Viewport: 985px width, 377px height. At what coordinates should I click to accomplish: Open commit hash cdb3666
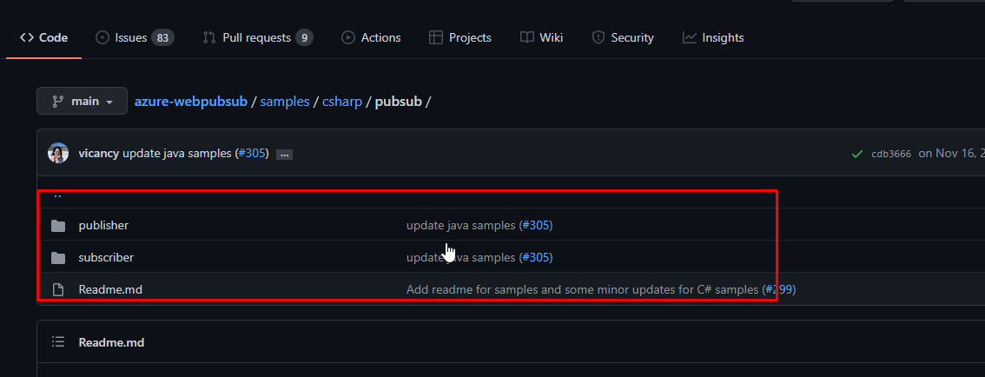(891, 154)
